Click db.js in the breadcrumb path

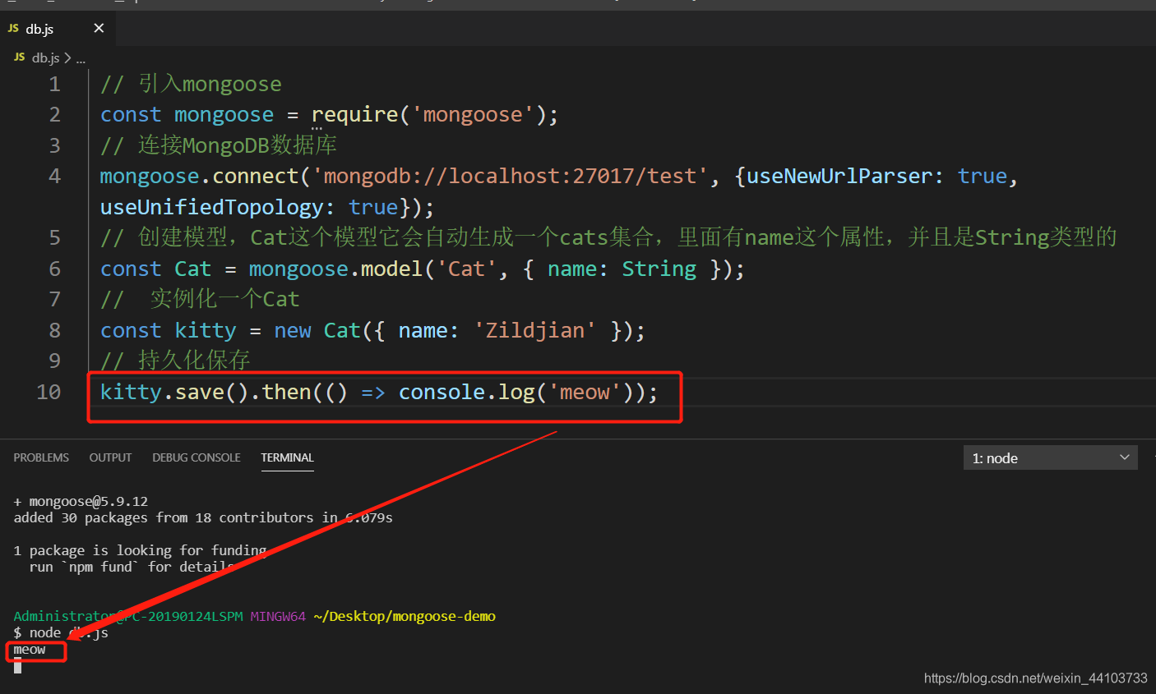45,58
